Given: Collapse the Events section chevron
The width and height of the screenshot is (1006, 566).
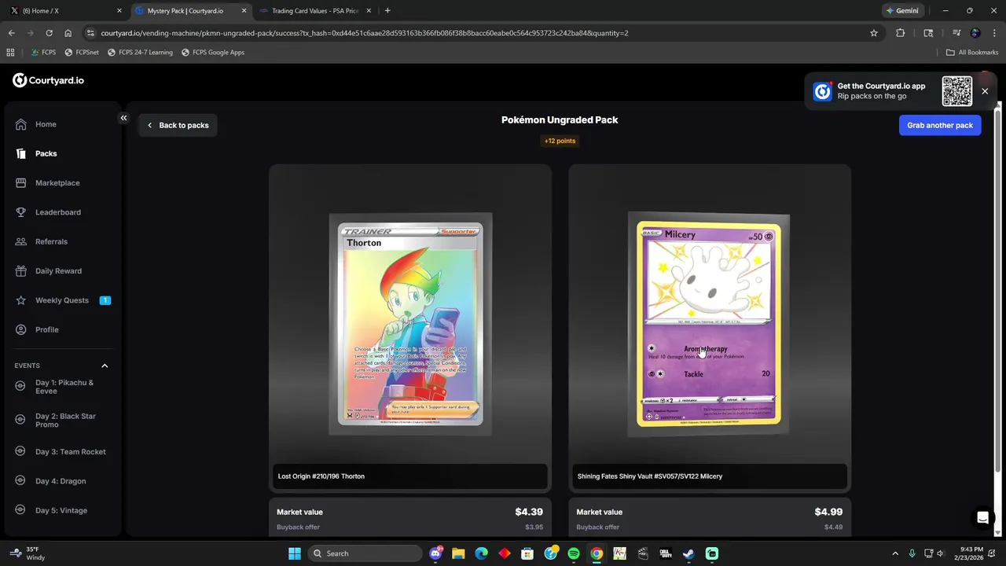Looking at the screenshot, I should [x=105, y=366].
